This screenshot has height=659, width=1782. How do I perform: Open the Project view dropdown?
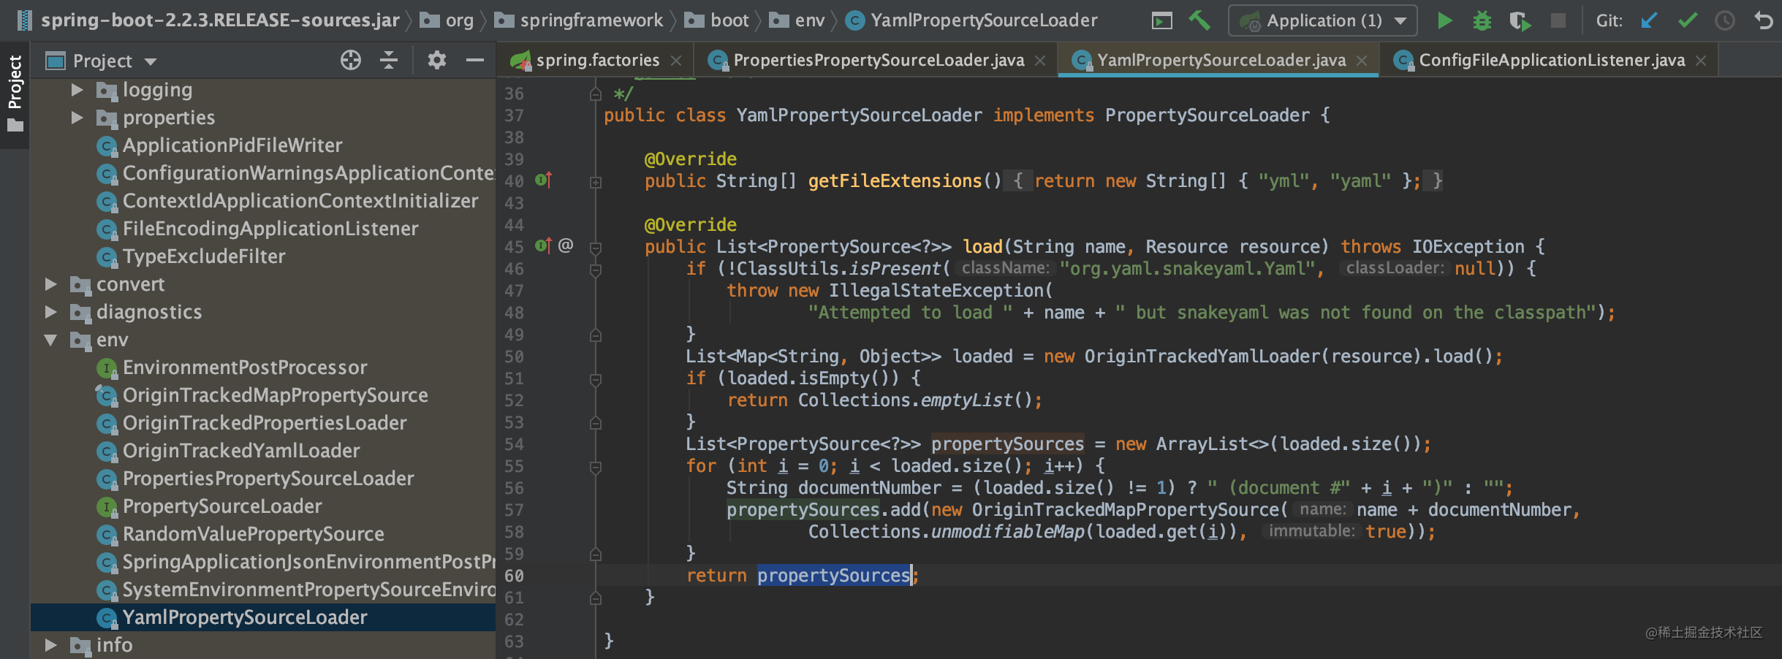point(151,61)
